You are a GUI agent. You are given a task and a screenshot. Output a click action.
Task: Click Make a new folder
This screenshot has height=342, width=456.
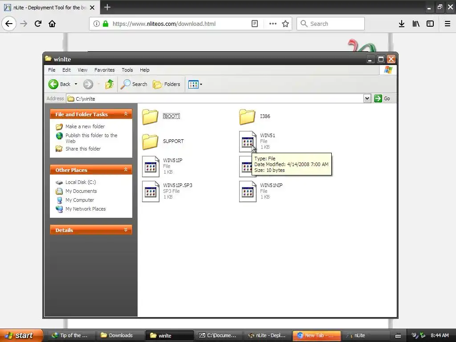point(85,126)
